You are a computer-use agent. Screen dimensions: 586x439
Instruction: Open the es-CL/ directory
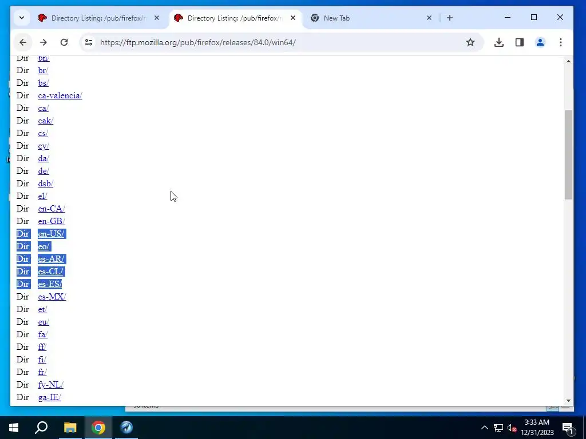50,272
